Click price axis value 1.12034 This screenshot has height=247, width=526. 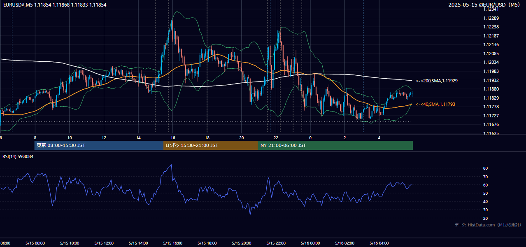(x=491, y=62)
